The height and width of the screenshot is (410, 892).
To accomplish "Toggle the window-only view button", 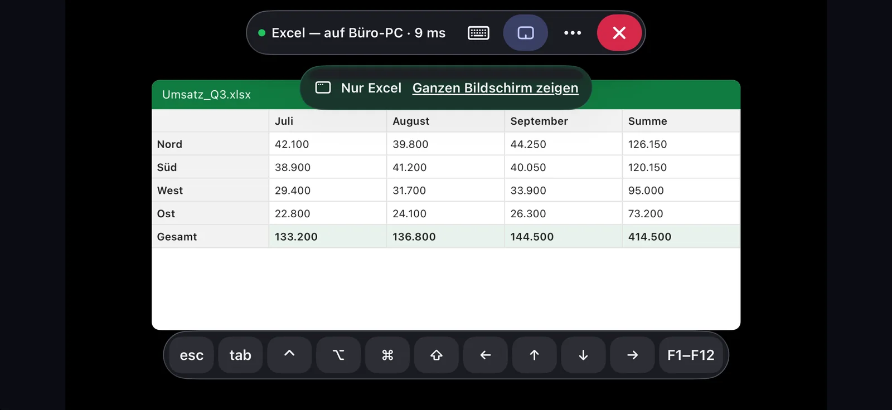I will click(525, 33).
